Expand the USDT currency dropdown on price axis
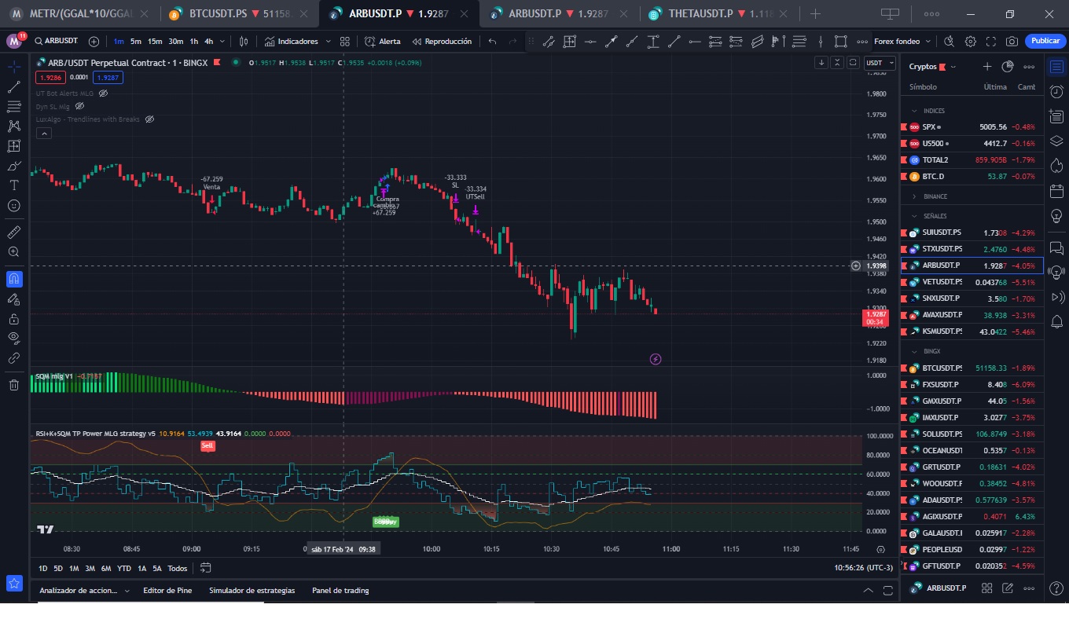1069x619 pixels. (x=878, y=63)
